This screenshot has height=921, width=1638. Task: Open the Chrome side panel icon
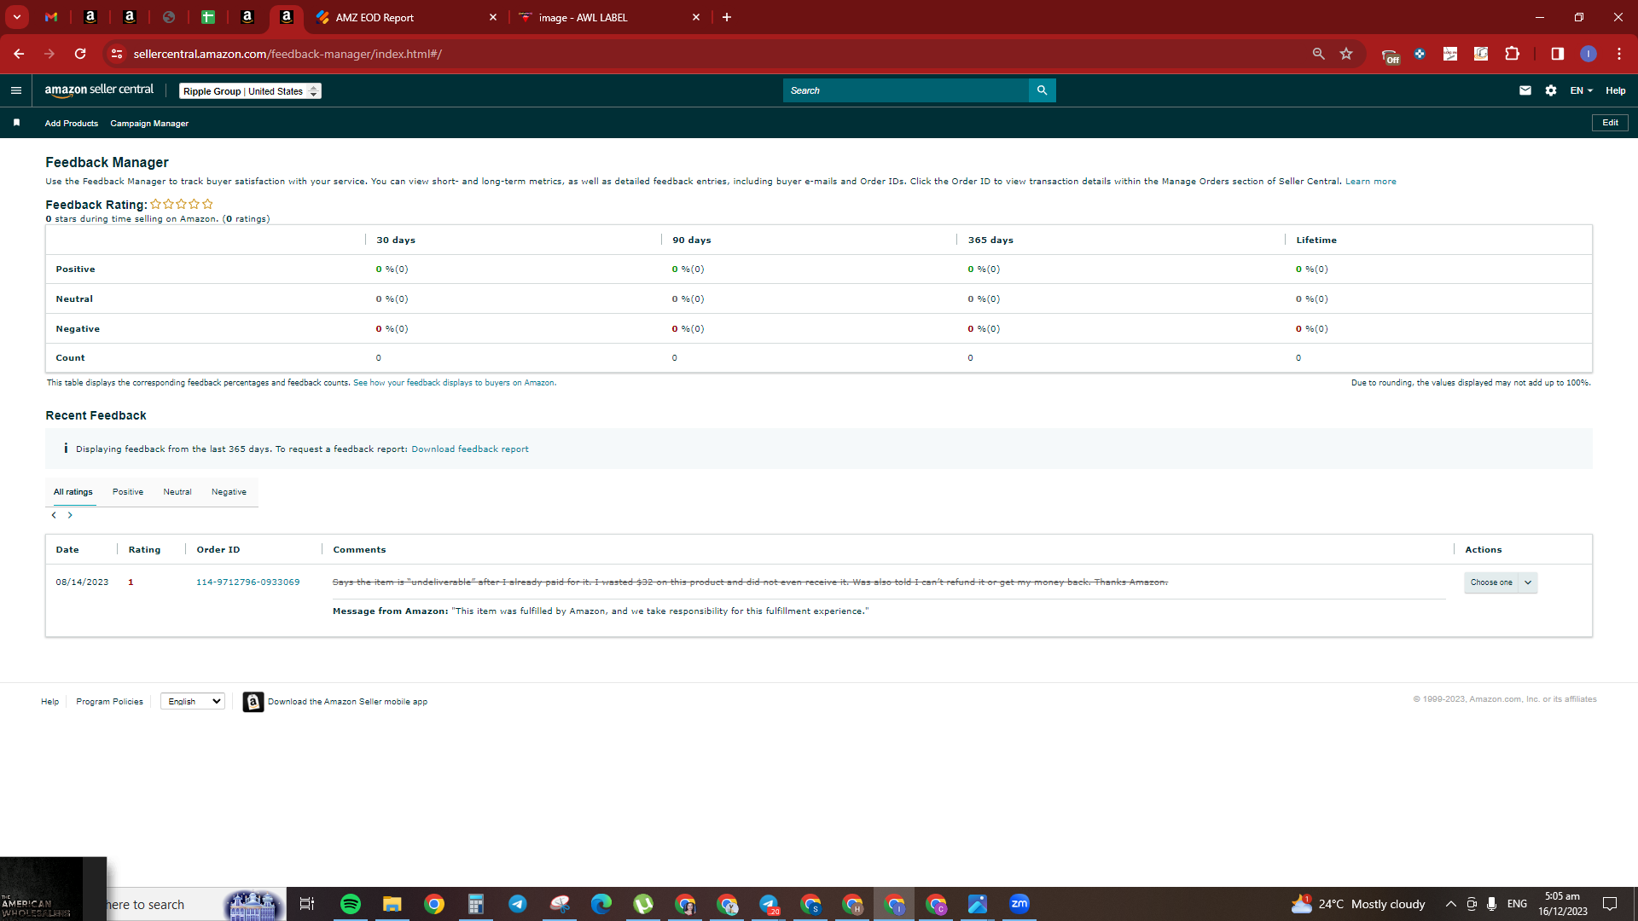coord(1558,54)
